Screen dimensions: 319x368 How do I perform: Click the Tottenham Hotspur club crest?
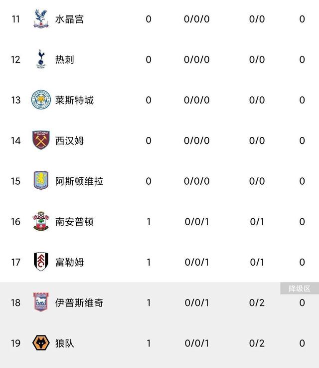(x=41, y=59)
